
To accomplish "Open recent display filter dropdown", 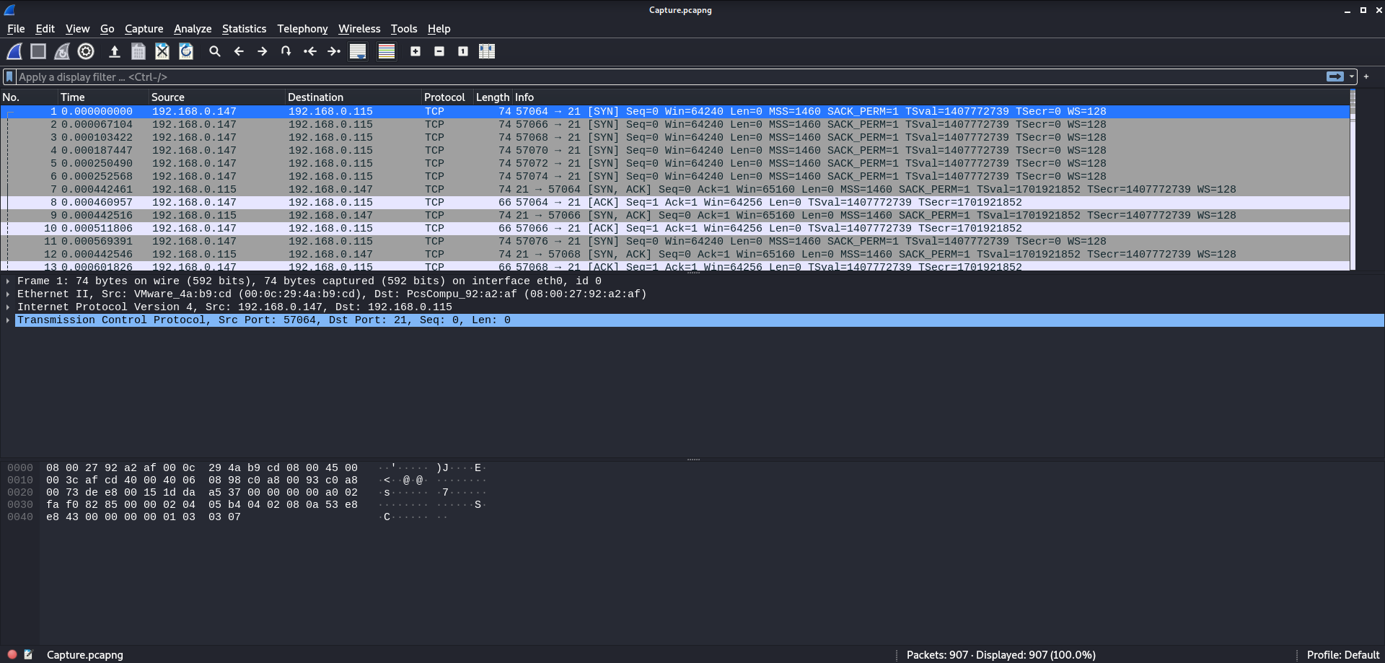I will click(1352, 76).
